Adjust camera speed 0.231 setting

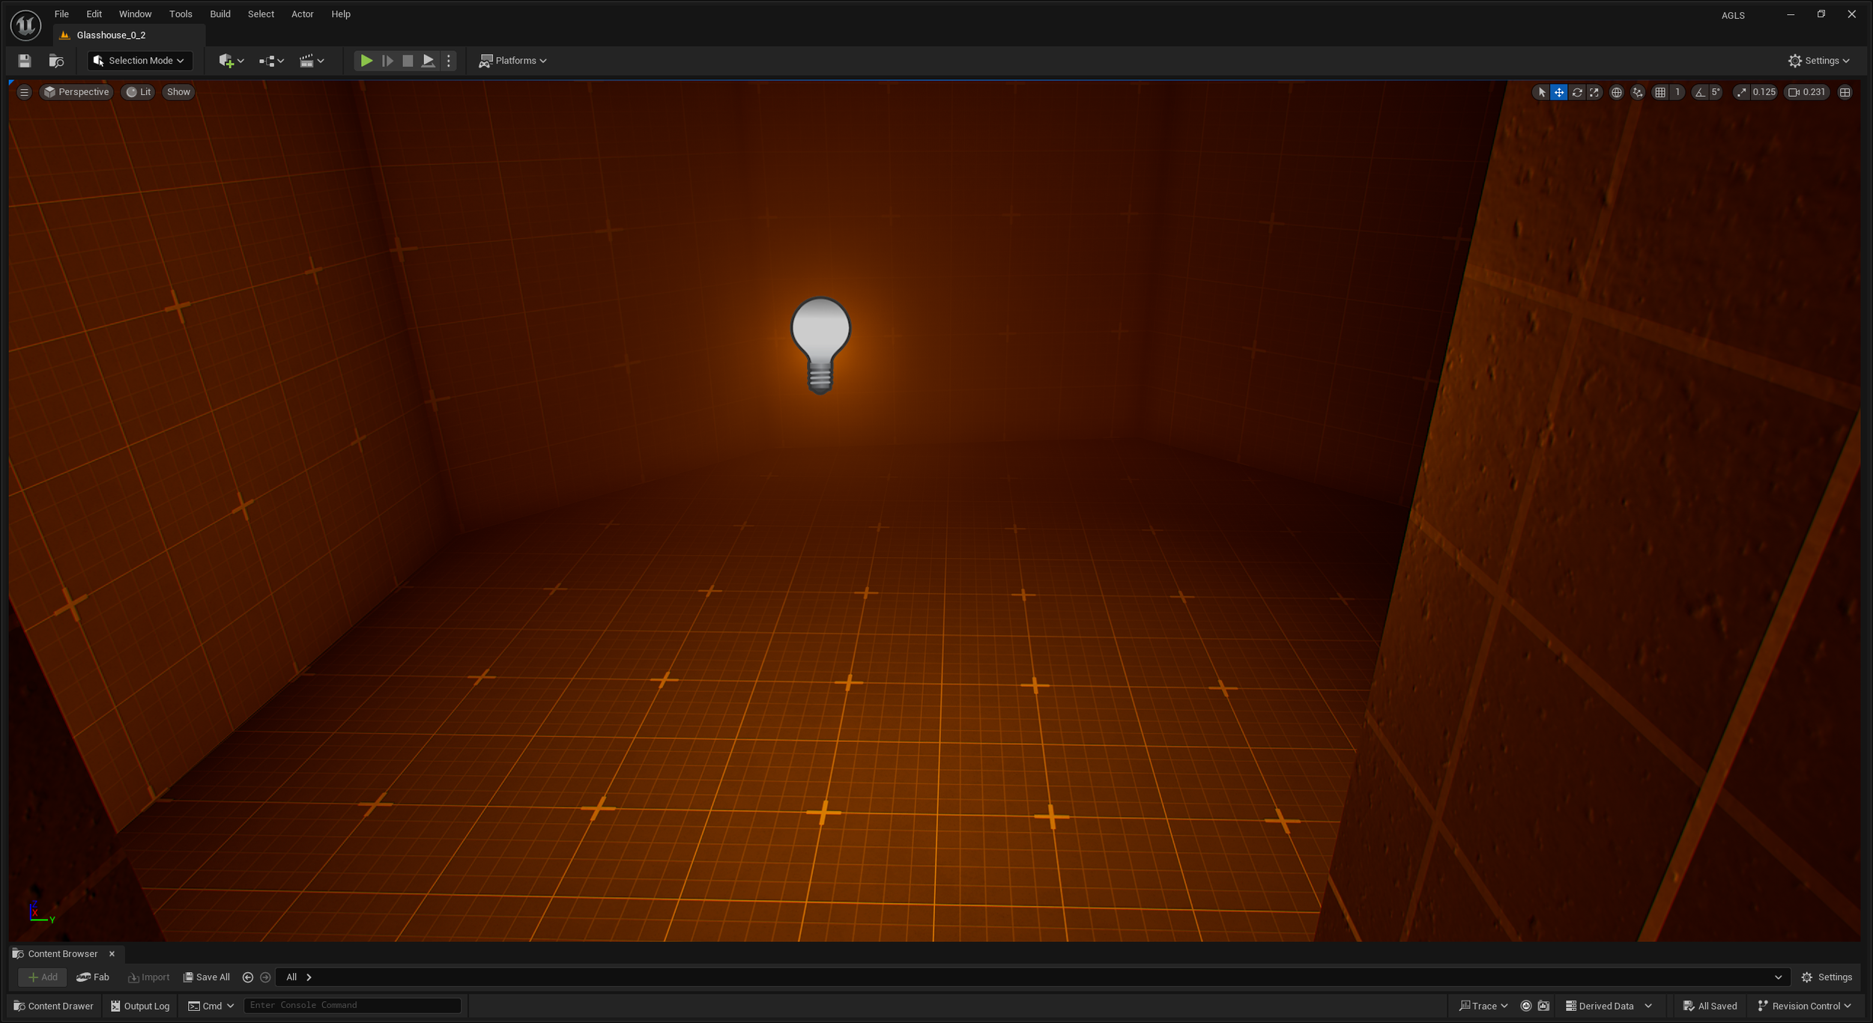pos(1807,92)
